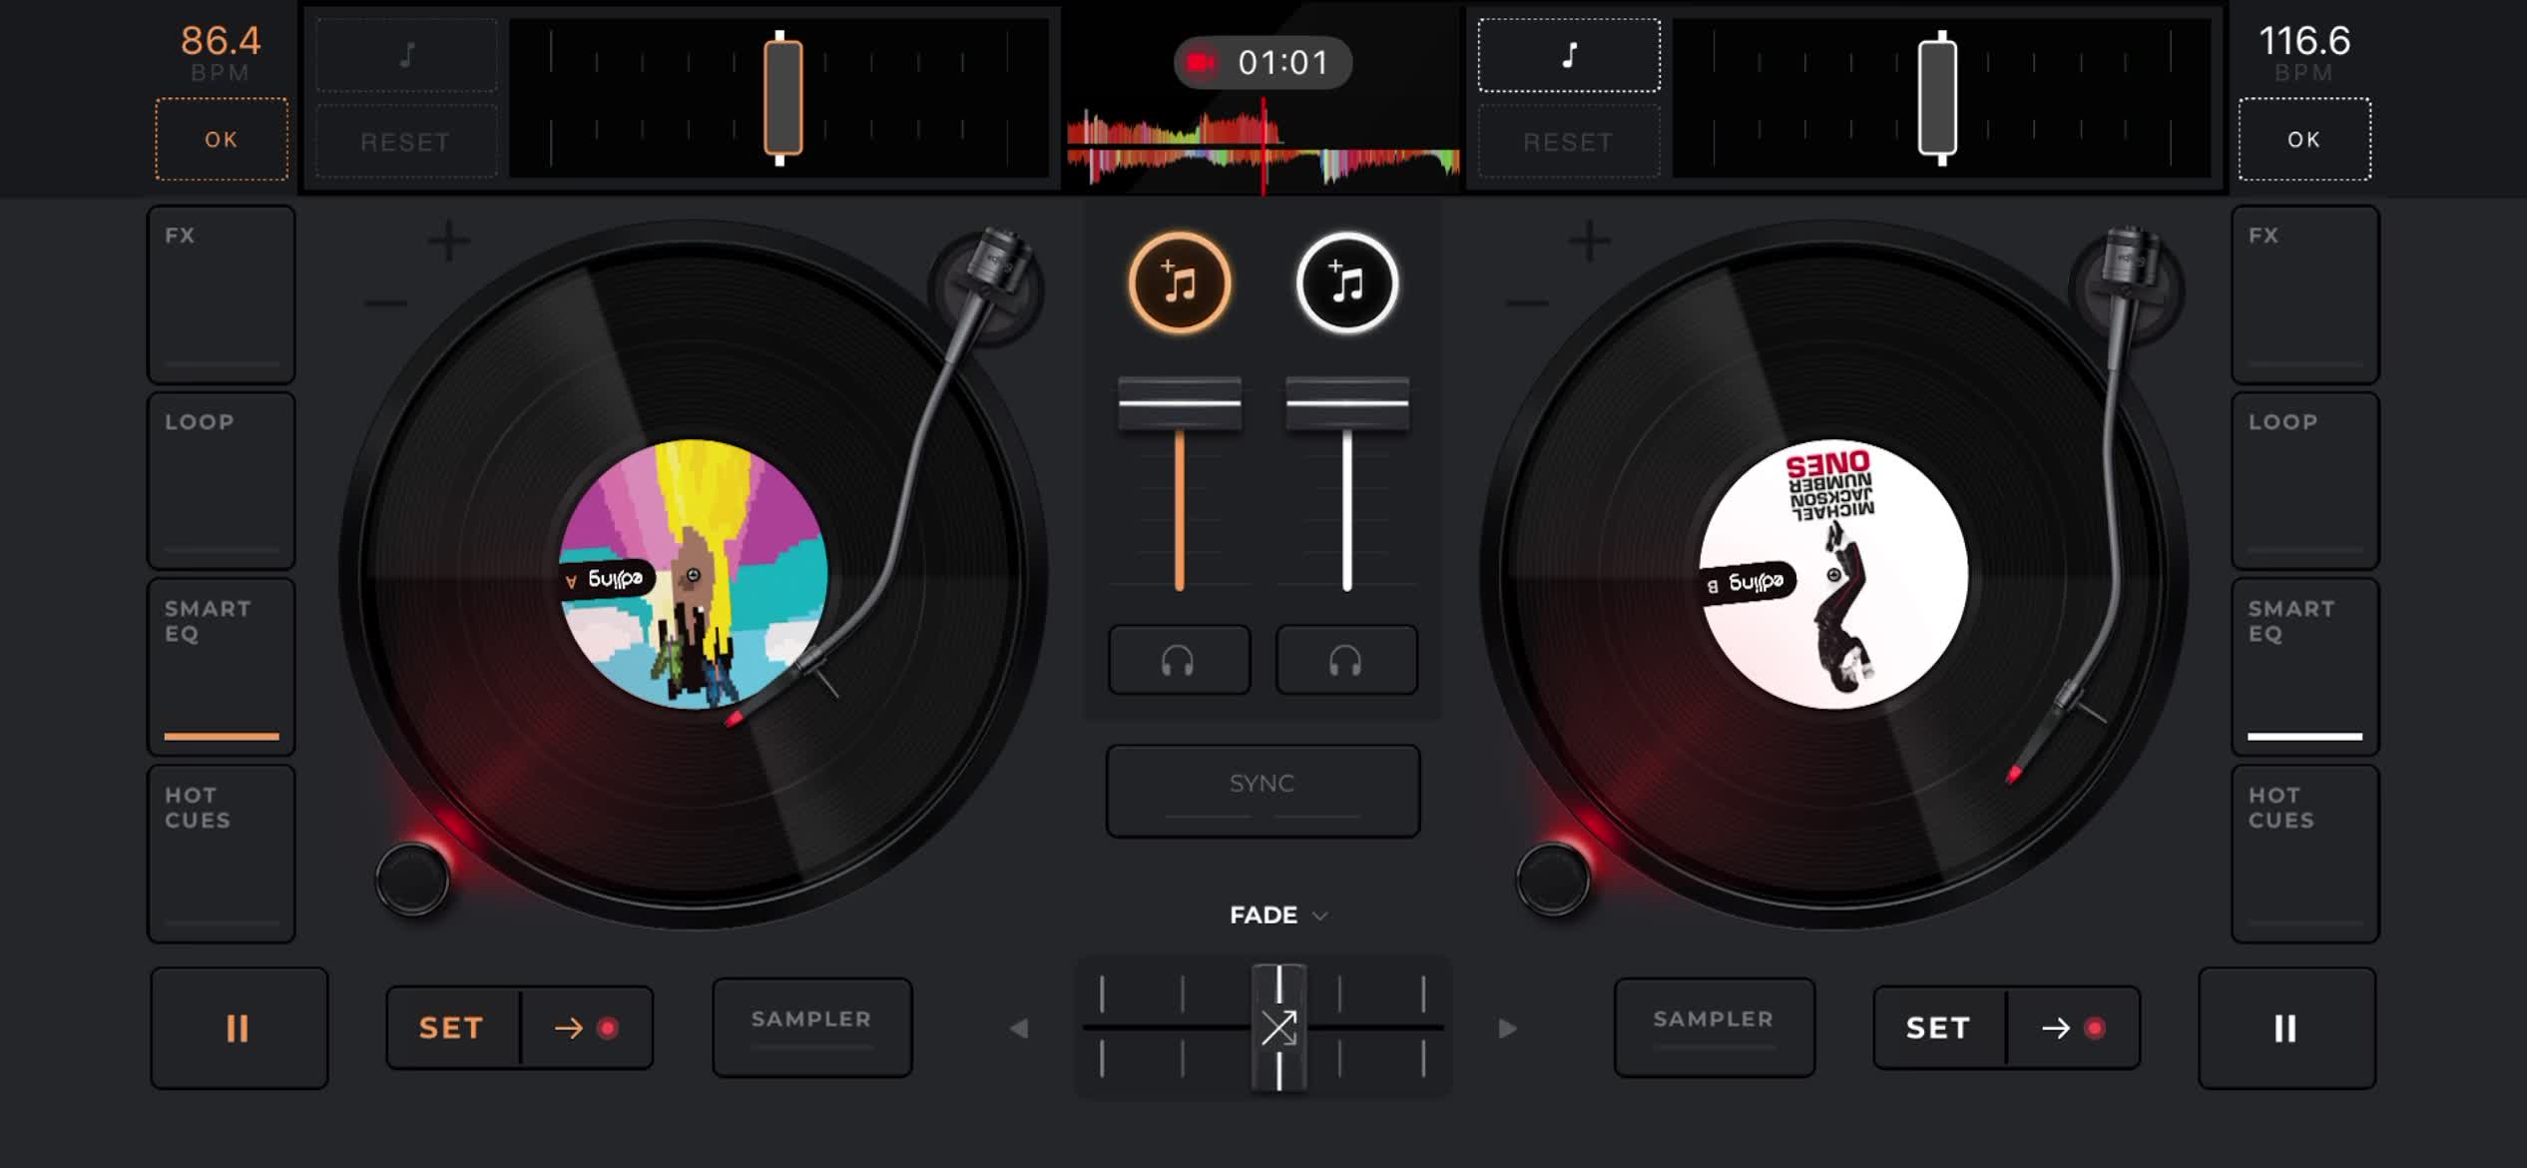Toggle key lock note on right deck

coord(1569,55)
